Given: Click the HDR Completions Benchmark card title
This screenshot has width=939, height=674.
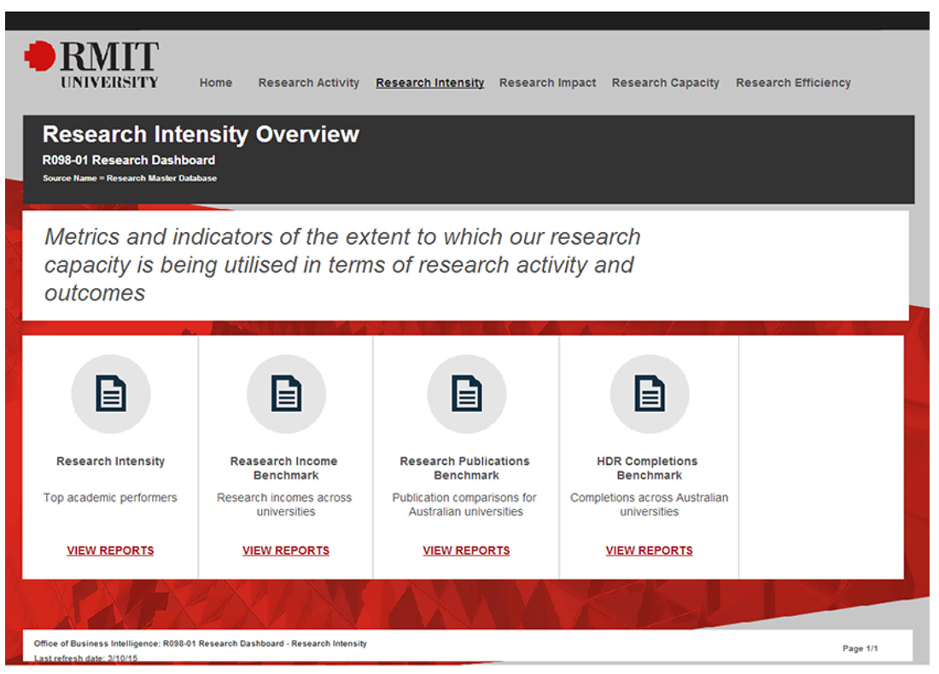Looking at the screenshot, I should [x=648, y=468].
